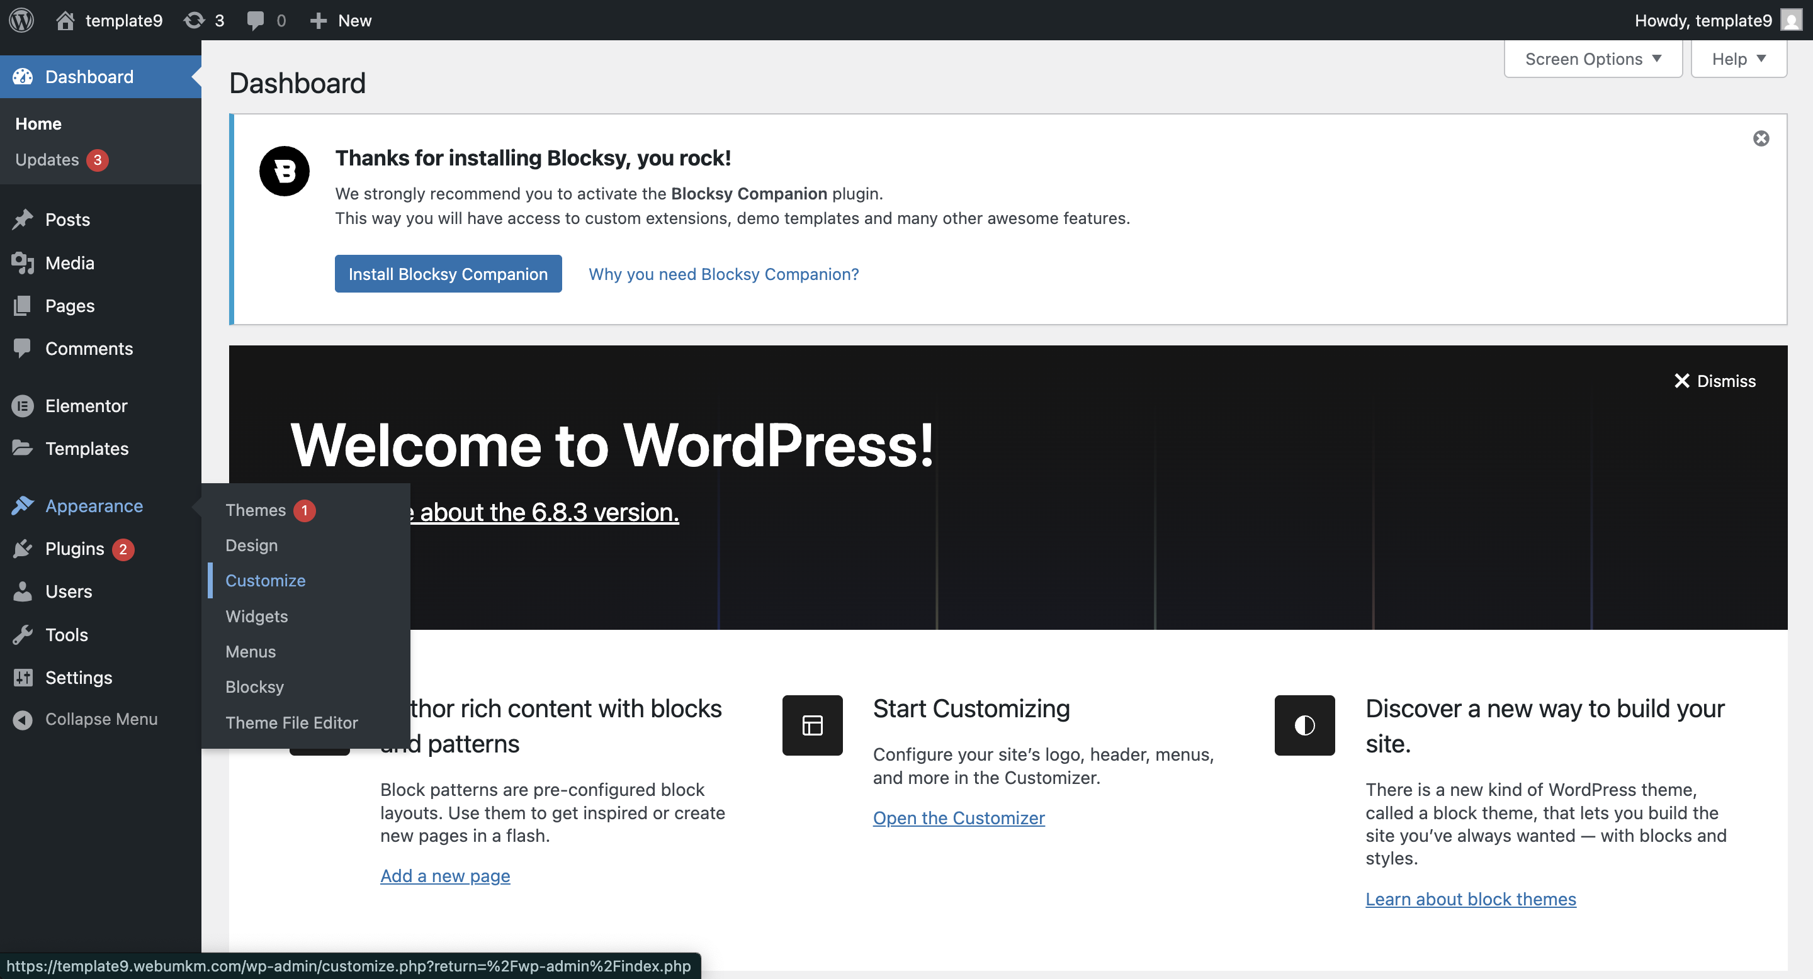Expand the Help dropdown tab
The height and width of the screenshot is (979, 1813).
point(1738,59)
